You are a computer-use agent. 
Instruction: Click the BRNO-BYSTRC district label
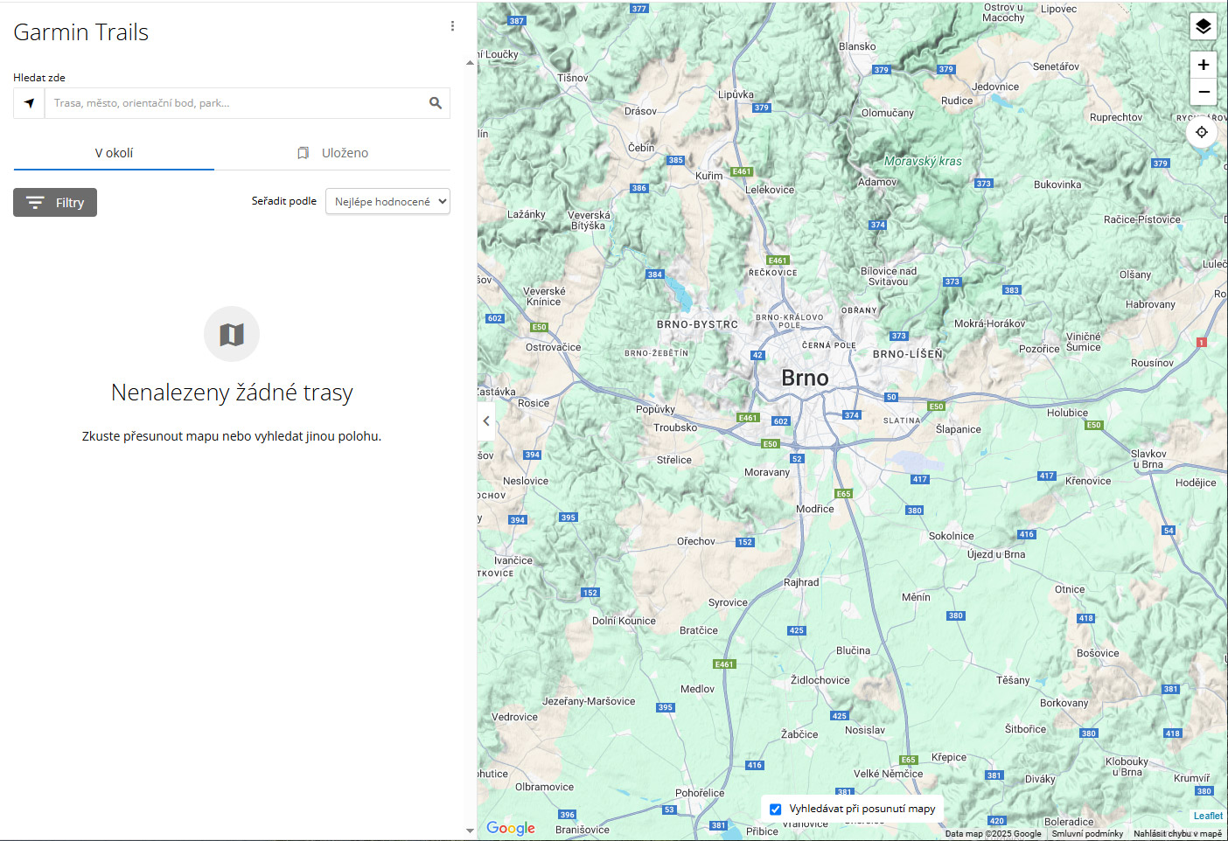697,324
